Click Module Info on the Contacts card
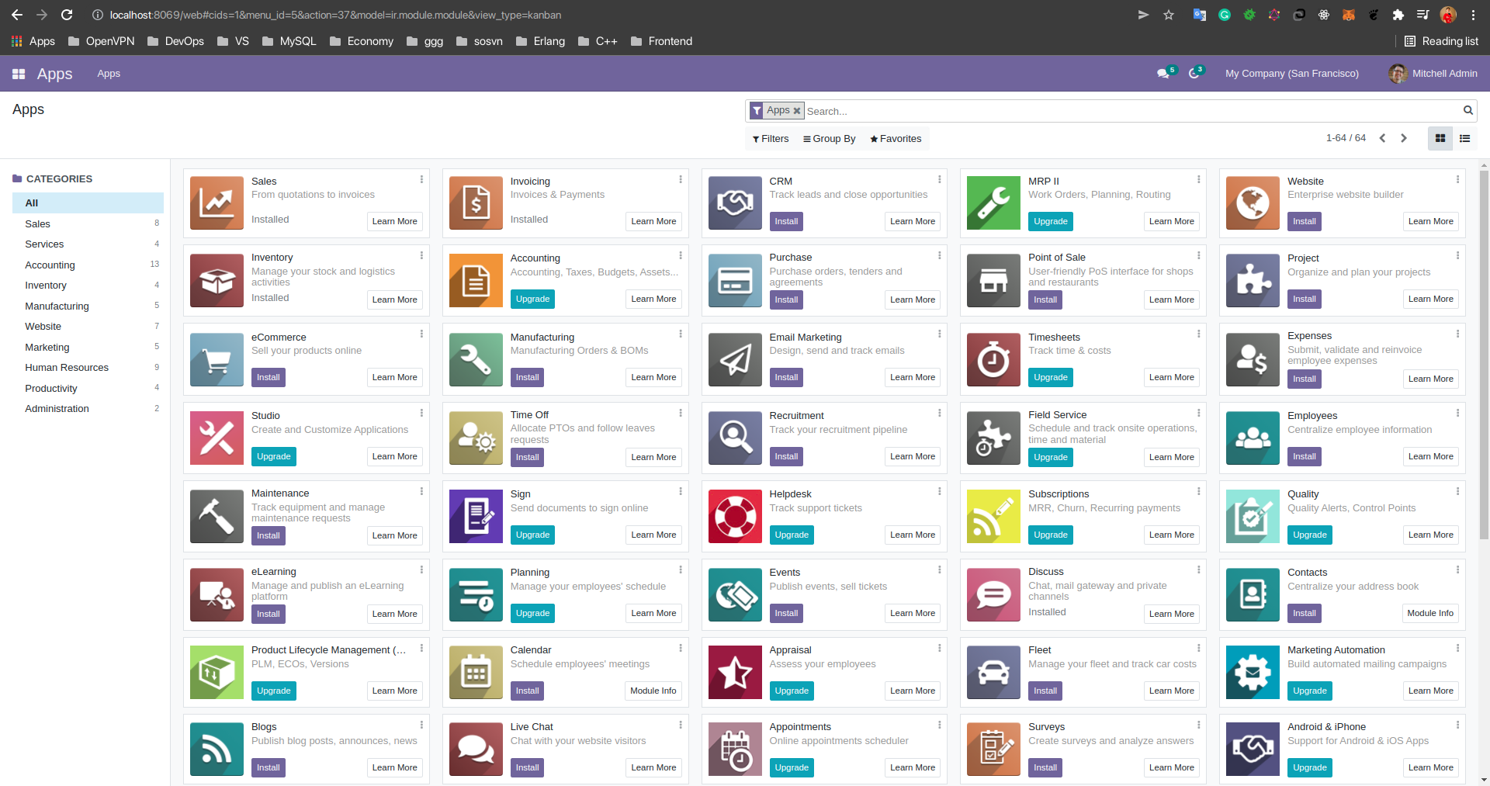 pyautogui.click(x=1430, y=613)
